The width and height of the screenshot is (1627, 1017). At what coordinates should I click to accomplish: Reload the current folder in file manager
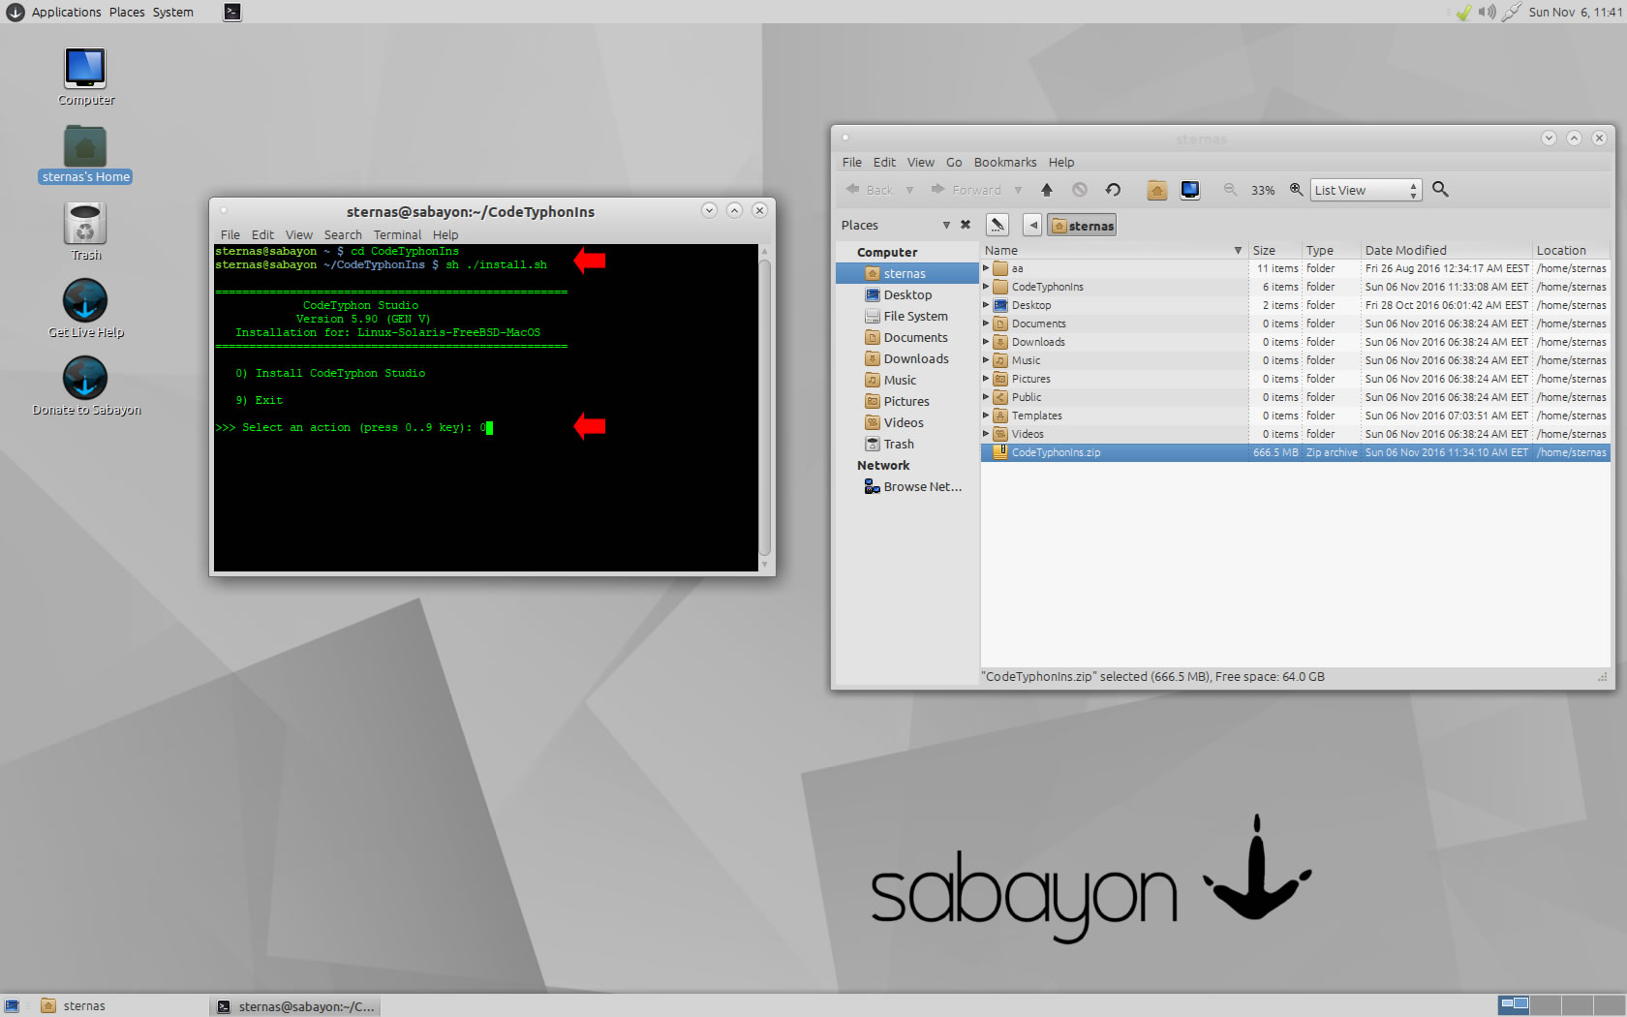coord(1113,190)
